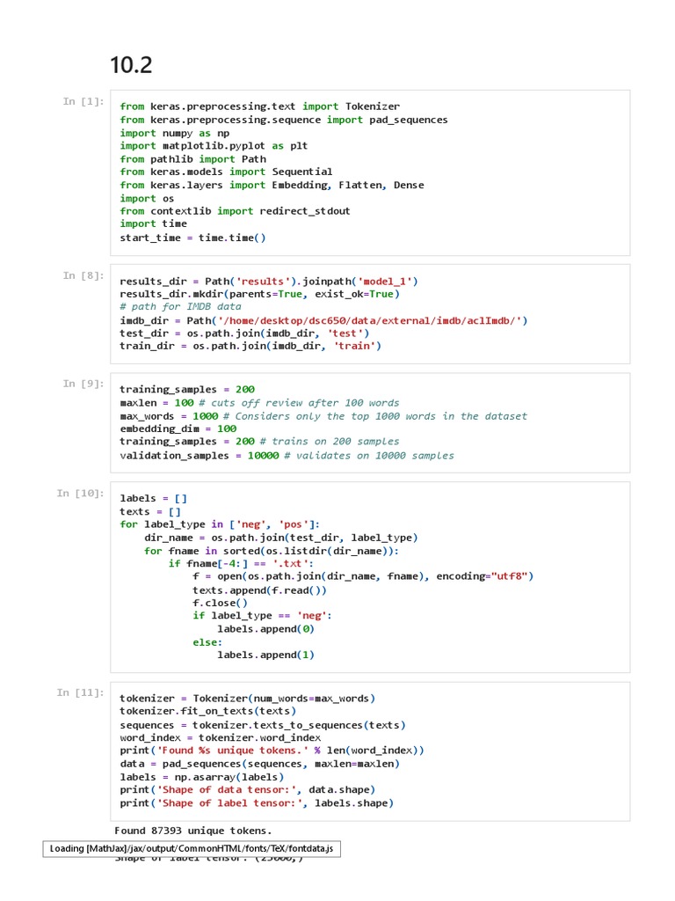Click the texts_to_sequences line
Viewport: 675px width, 901px height.
click(262, 725)
